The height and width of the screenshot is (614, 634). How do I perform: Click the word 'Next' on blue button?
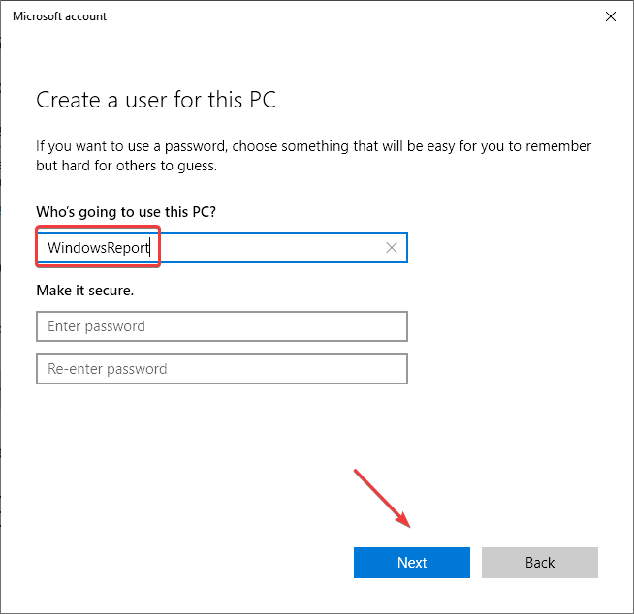point(412,563)
